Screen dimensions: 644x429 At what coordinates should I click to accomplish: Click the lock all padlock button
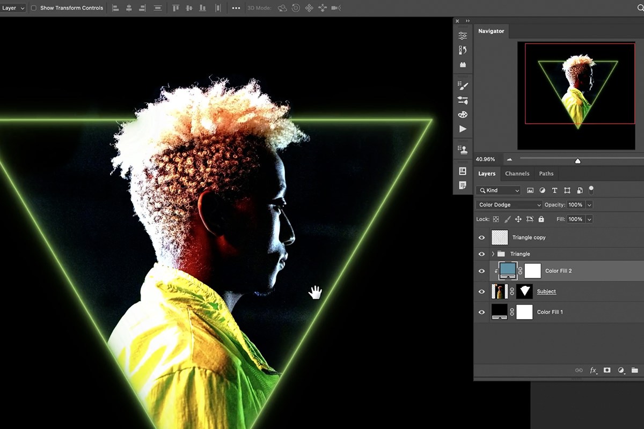point(541,219)
